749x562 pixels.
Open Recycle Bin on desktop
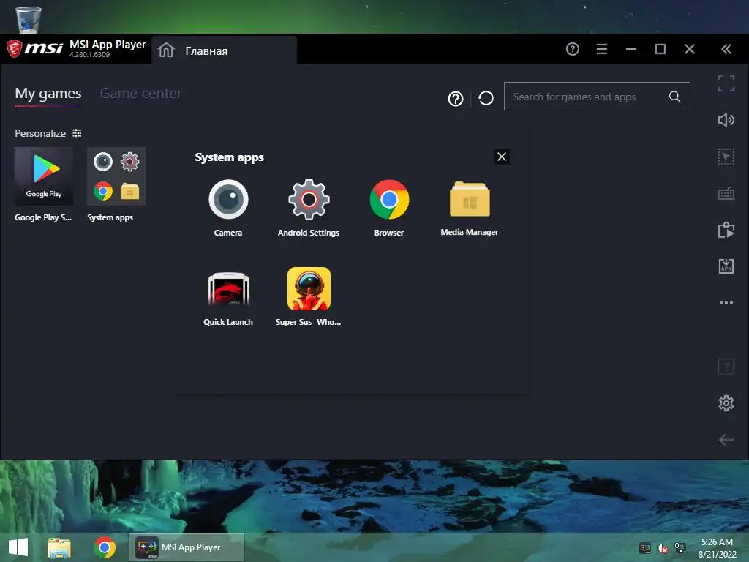pos(29,19)
